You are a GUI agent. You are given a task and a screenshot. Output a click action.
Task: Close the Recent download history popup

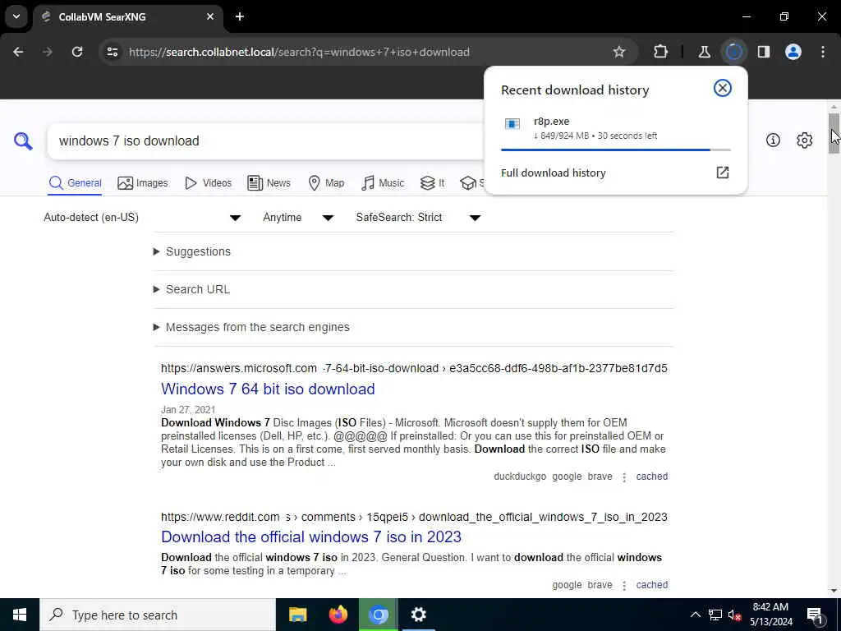[723, 88]
